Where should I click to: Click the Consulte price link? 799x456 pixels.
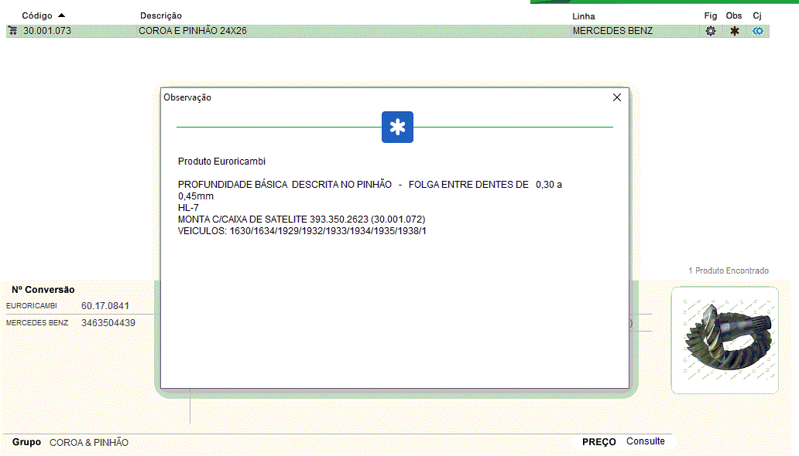click(x=645, y=441)
